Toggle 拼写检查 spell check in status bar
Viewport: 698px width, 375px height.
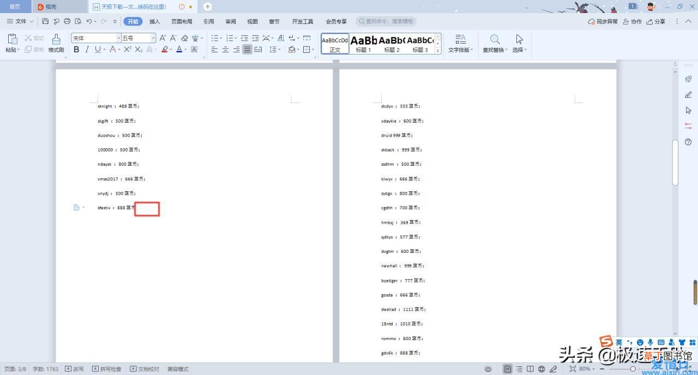[107, 369]
